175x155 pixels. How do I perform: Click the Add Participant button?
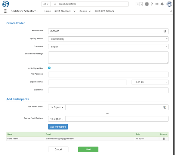(58, 127)
